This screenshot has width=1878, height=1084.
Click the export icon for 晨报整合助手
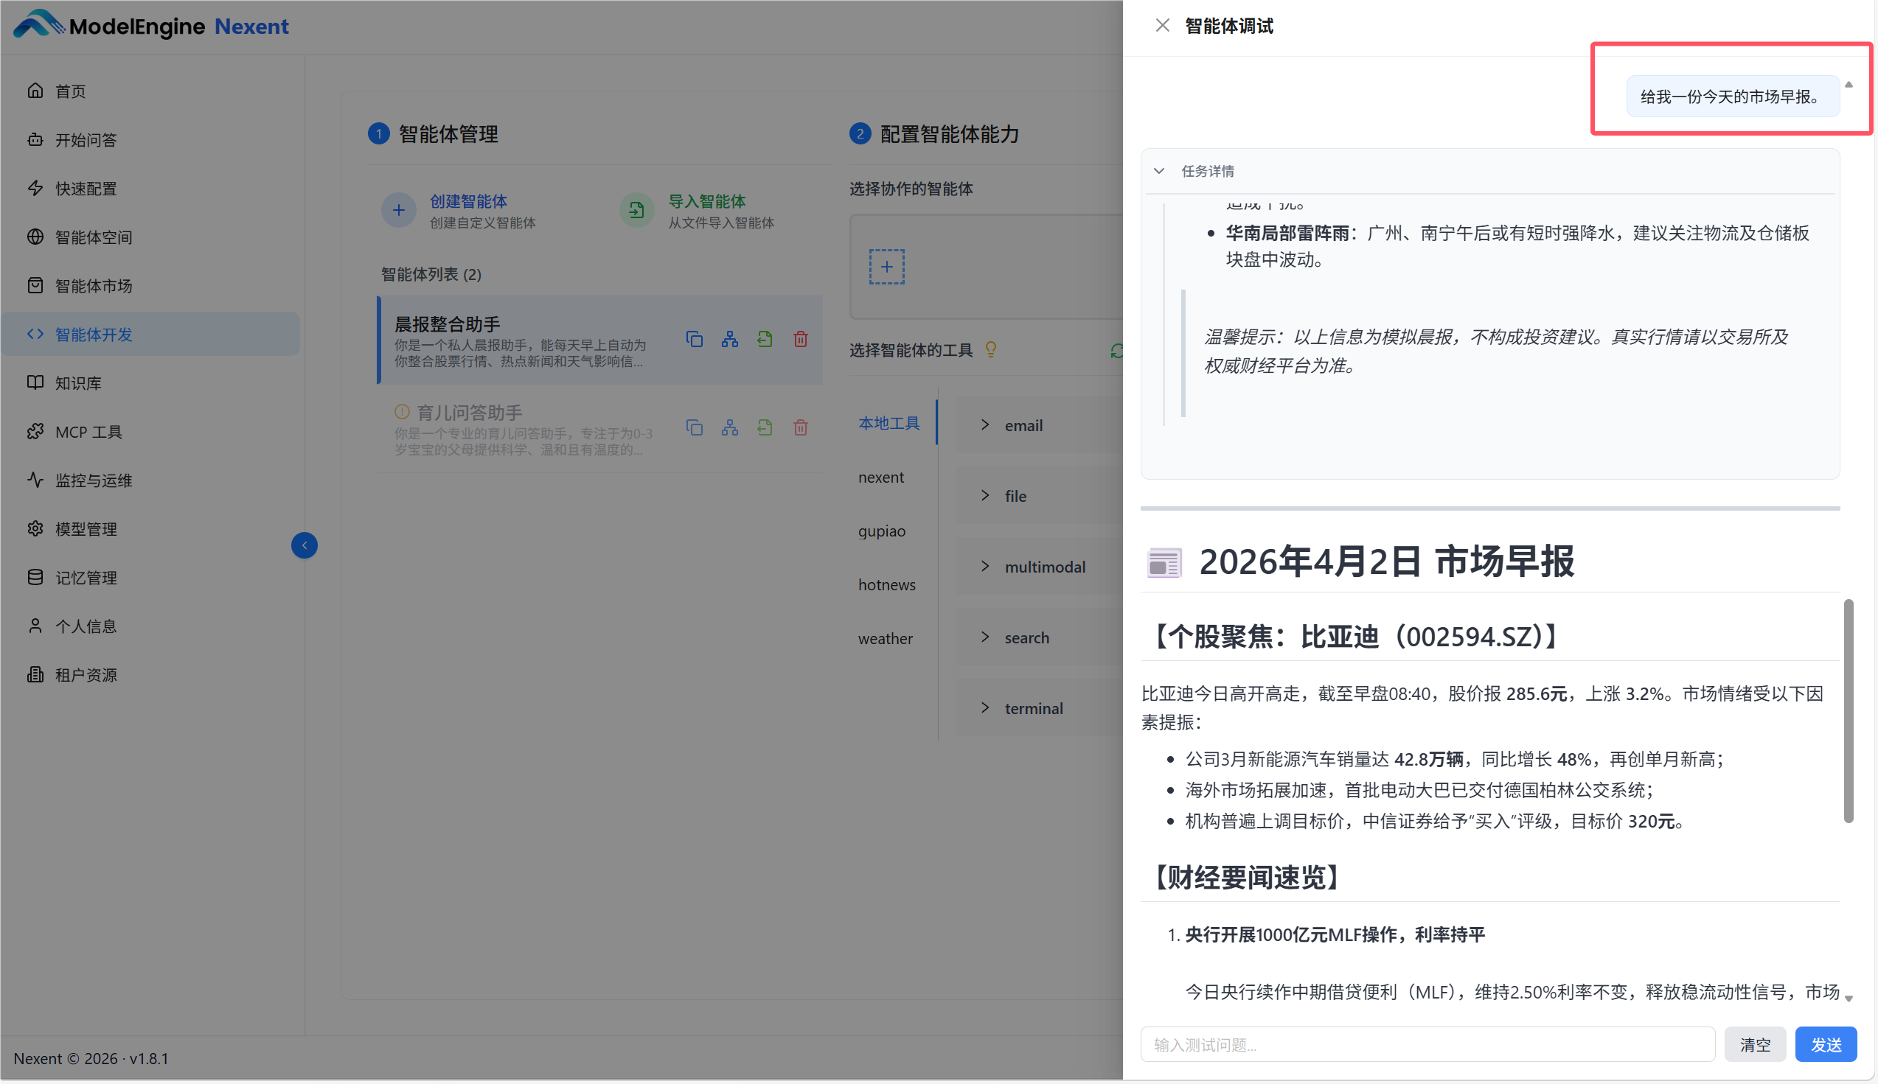click(x=765, y=340)
